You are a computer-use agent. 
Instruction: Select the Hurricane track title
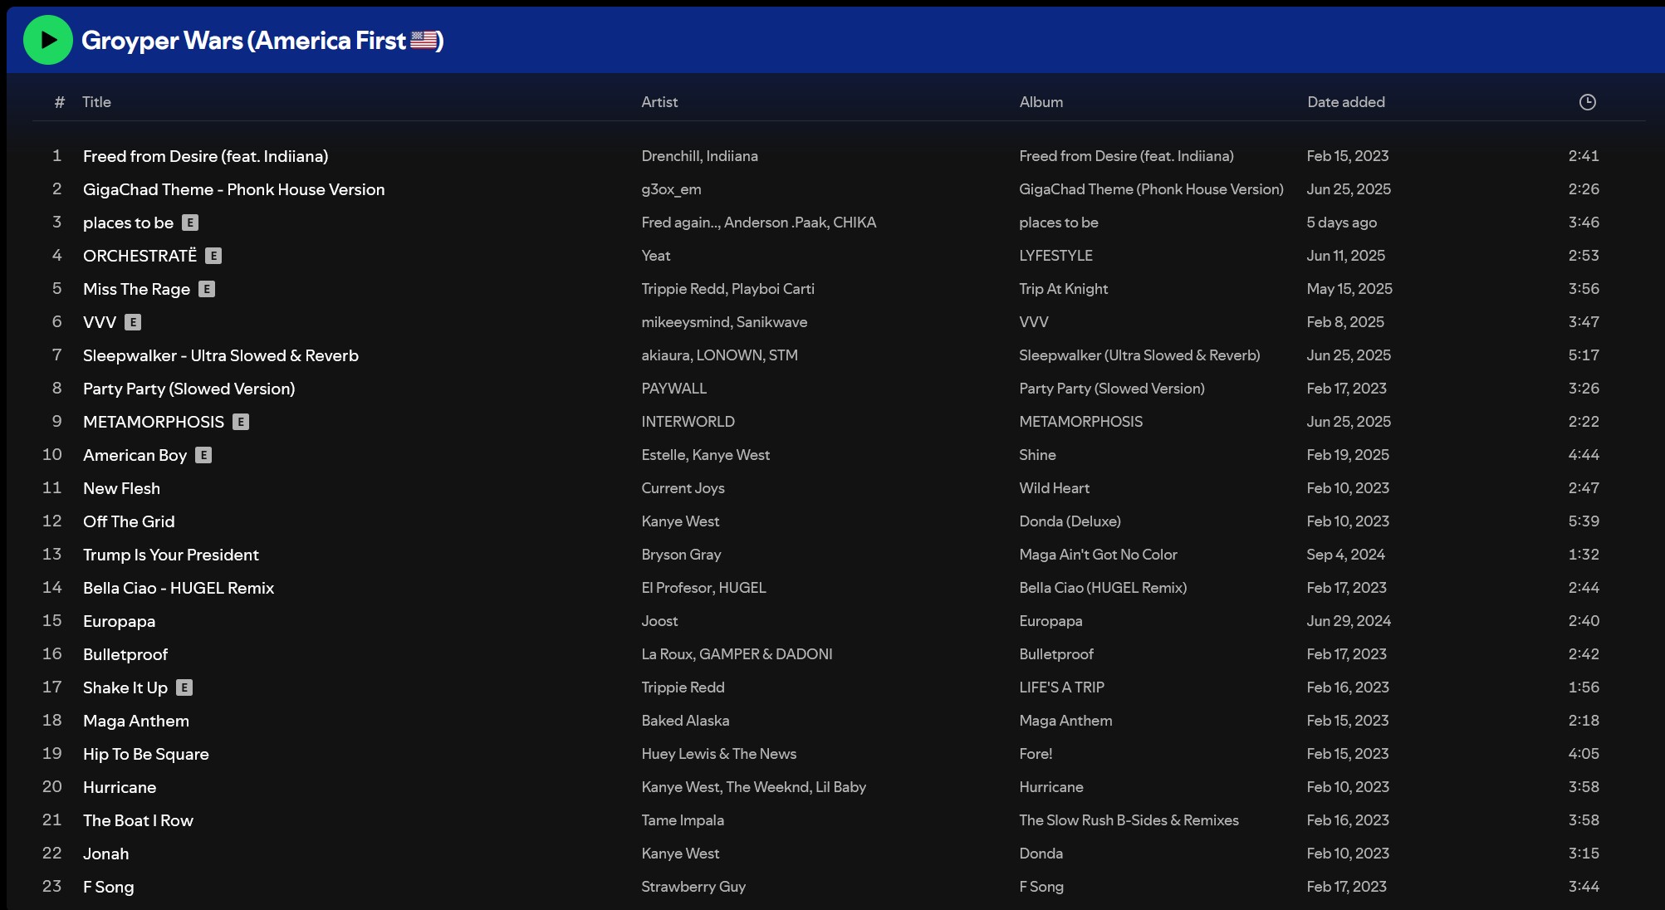120,787
